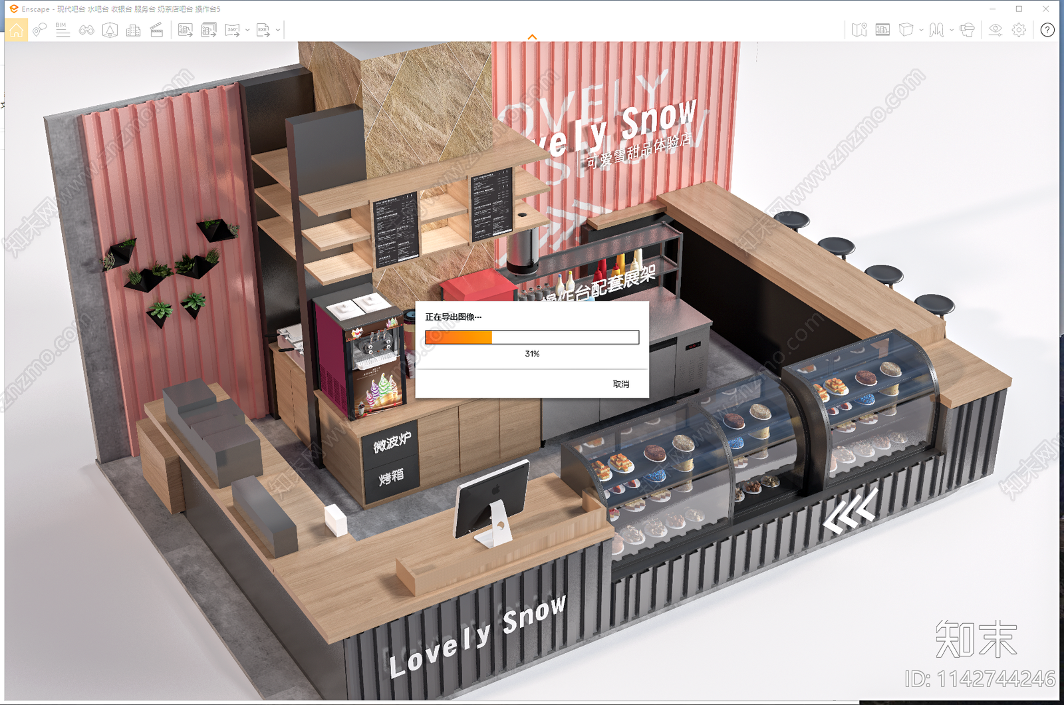Toggle the minimap icon

[859, 30]
